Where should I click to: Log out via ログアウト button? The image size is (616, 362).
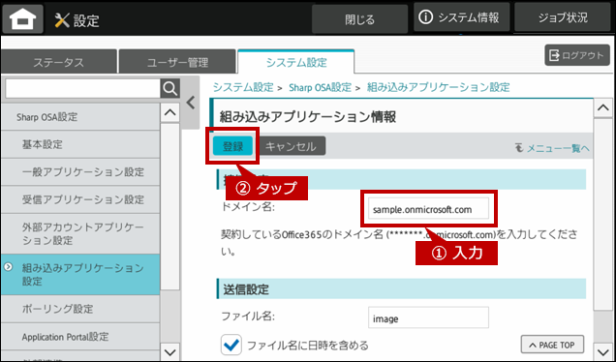click(x=577, y=55)
